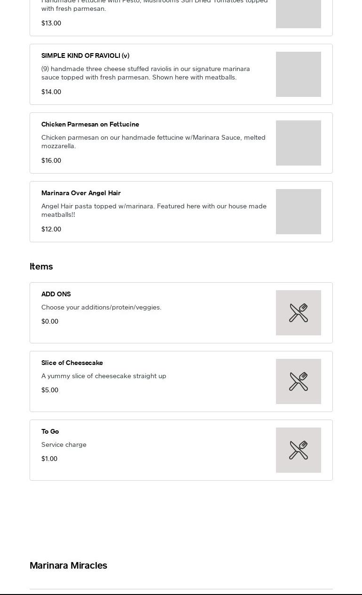The image size is (362, 595).
Task: Open the Marinara Over Angel Hair item
Action: (x=81, y=193)
